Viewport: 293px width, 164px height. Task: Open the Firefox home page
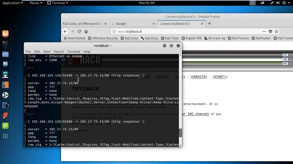(x=86, y=31)
